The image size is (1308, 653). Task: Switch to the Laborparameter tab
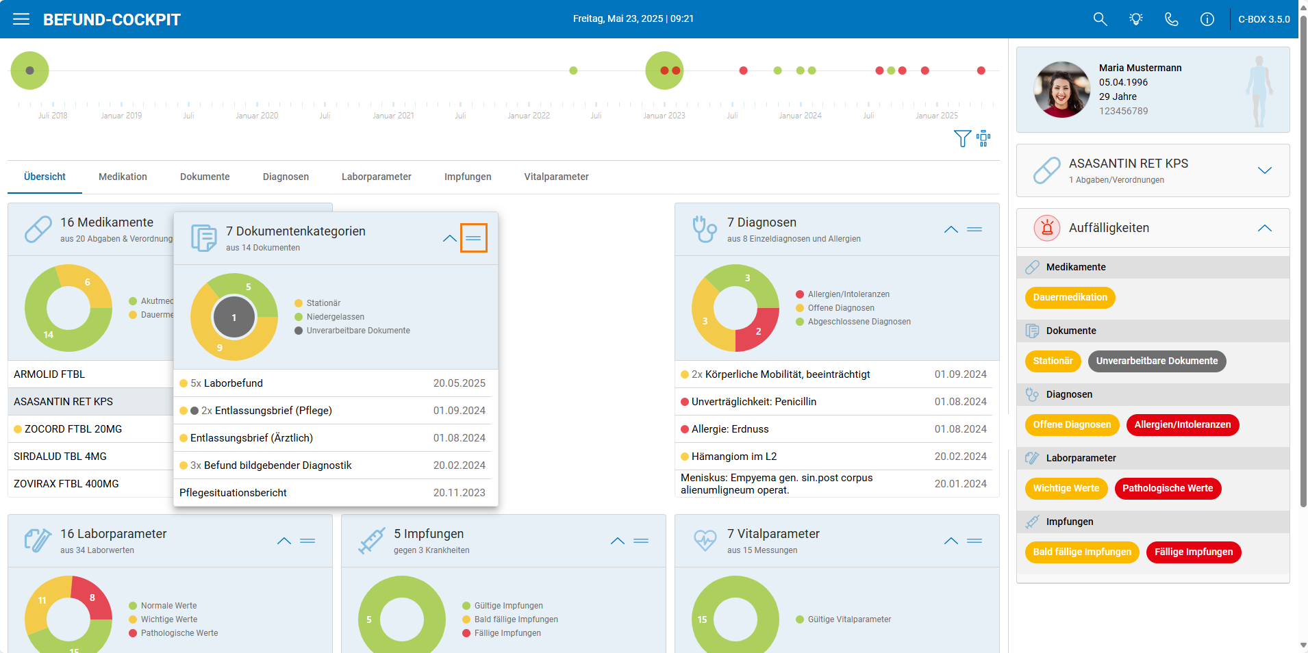[x=376, y=177]
